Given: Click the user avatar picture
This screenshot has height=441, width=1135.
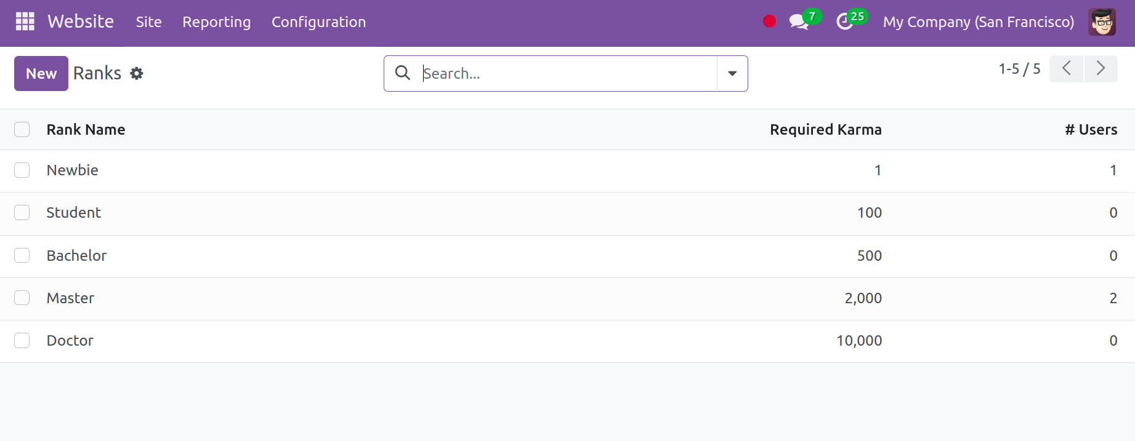Looking at the screenshot, I should tap(1102, 22).
